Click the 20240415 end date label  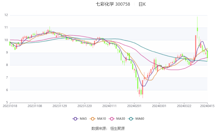(208, 106)
